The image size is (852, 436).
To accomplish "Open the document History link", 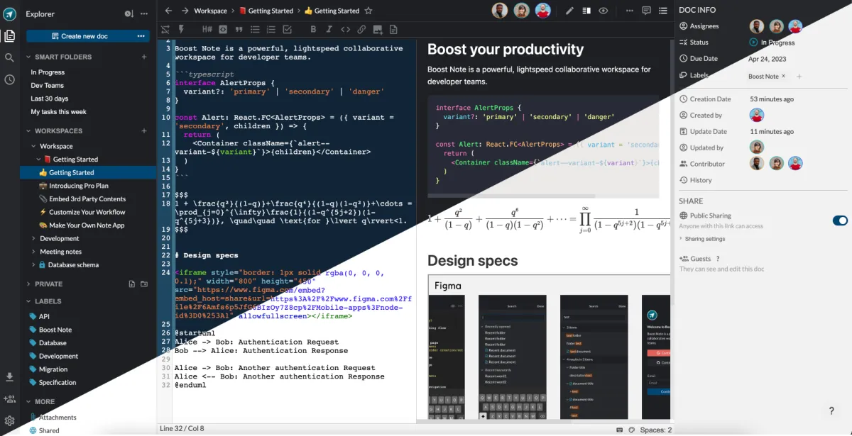I will pos(701,180).
